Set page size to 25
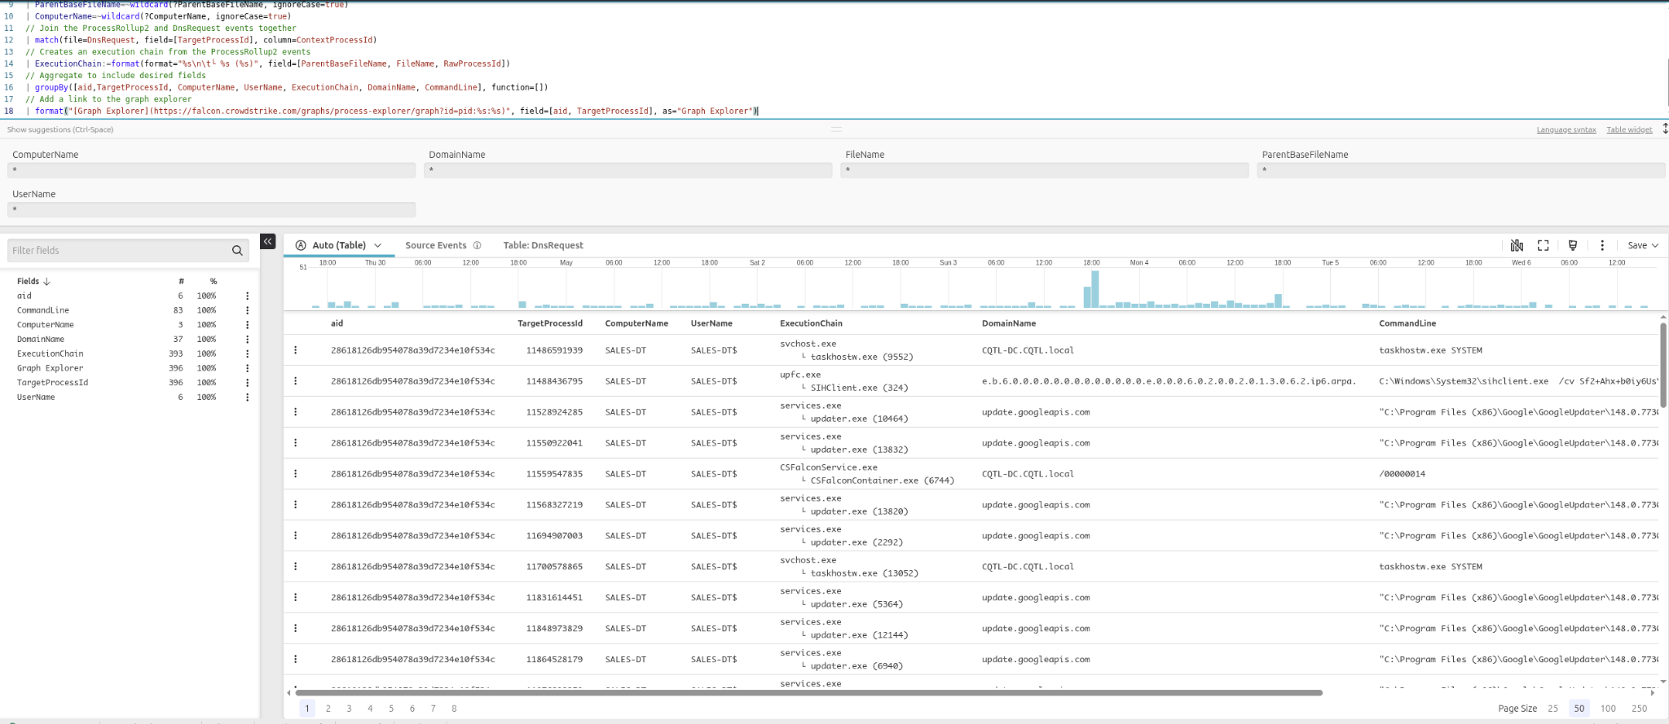Screen dimensions: 1669x724 click(1553, 709)
